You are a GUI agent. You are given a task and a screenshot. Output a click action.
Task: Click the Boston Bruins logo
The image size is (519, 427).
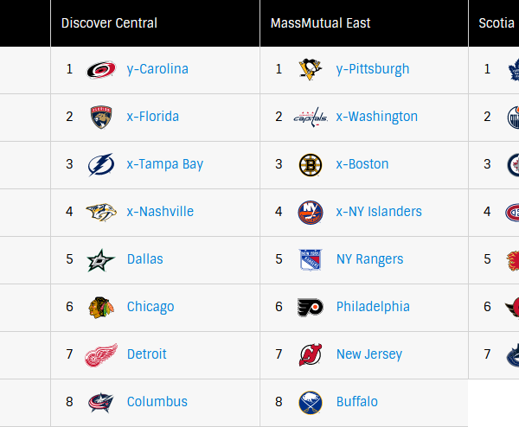pyautogui.click(x=311, y=164)
